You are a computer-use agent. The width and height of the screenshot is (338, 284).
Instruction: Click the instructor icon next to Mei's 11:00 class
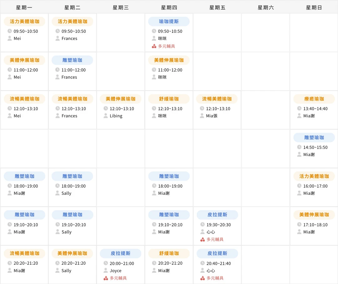(9, 77)
